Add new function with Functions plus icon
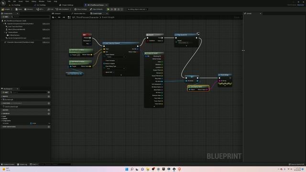 tap(49, 103)
